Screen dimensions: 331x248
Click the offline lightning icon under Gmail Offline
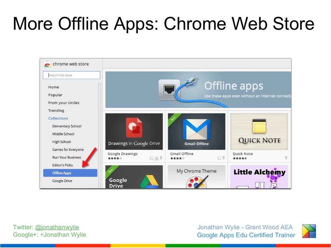click(224, 158)
